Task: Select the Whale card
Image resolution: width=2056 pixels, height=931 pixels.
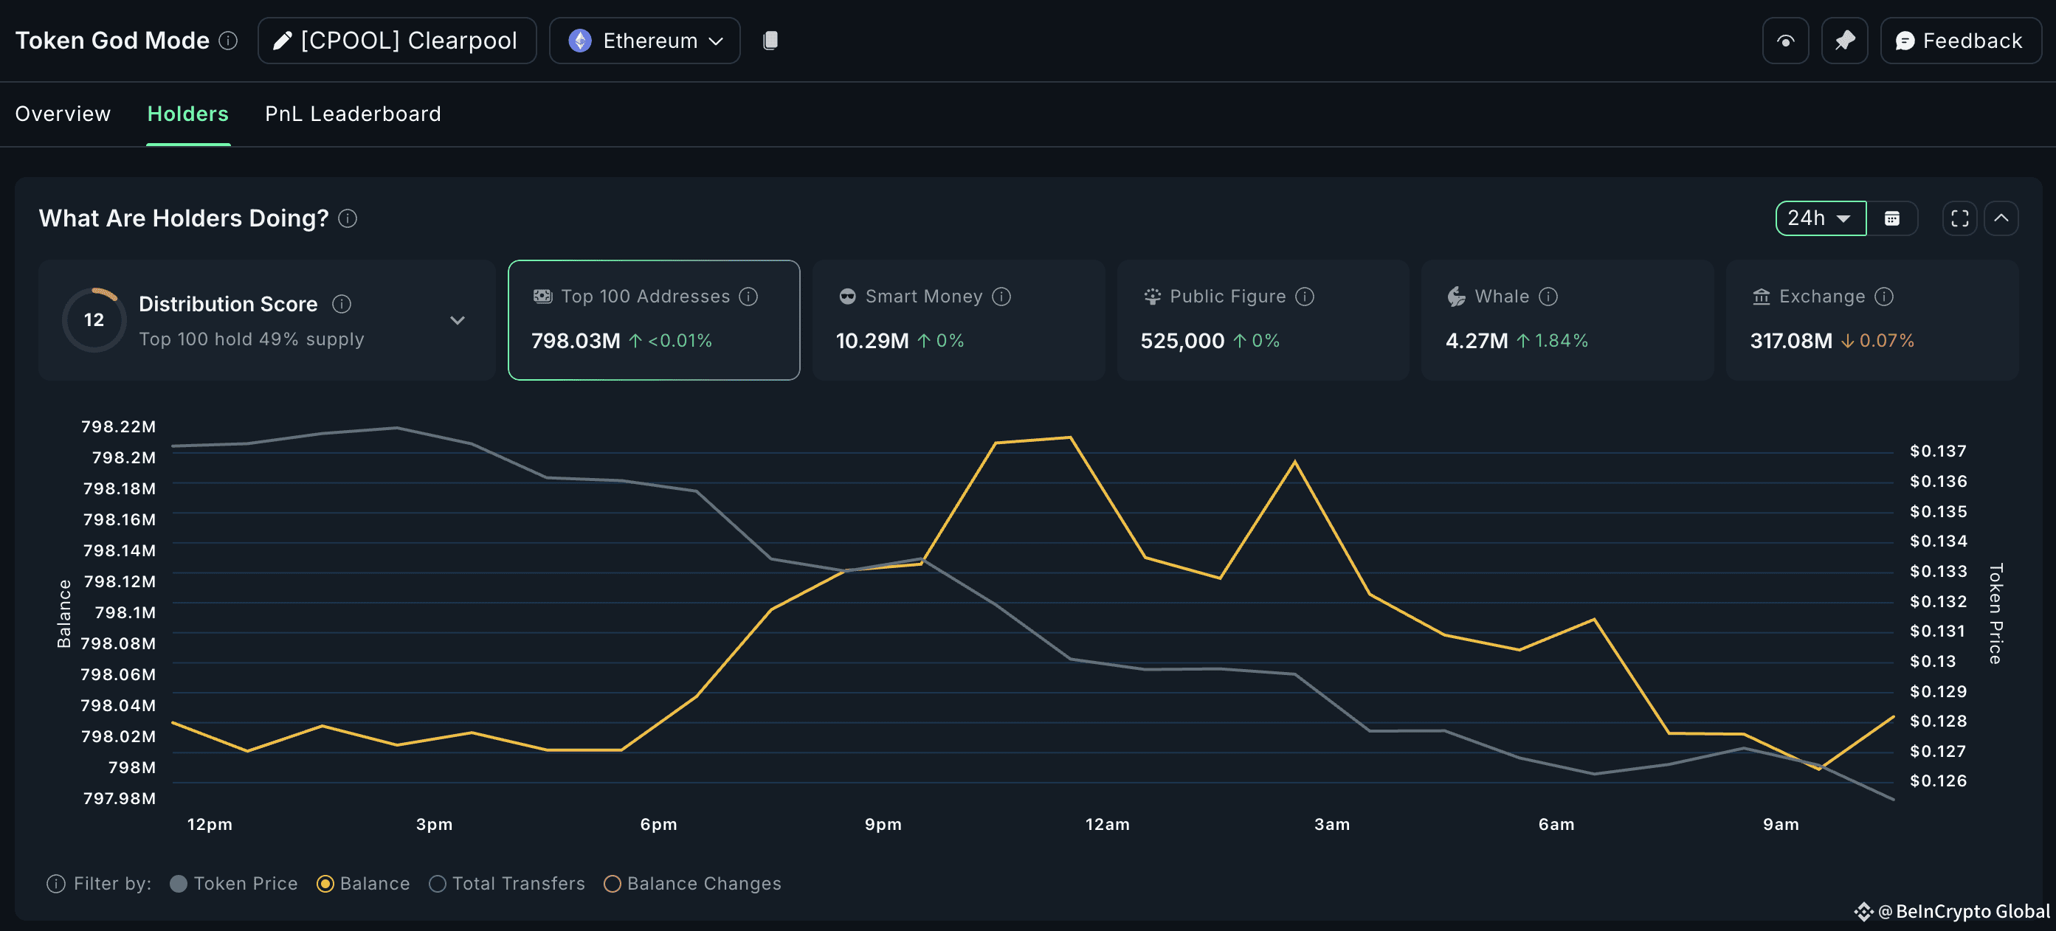Action: [x=1567, y=320]
